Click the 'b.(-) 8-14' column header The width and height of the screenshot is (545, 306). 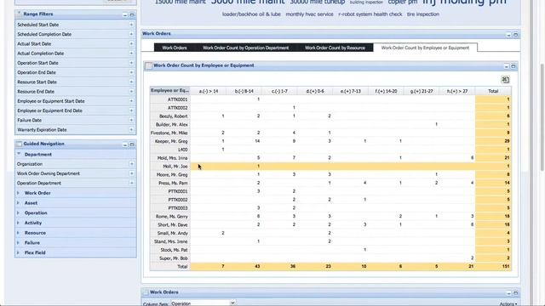tap(244, 91)
